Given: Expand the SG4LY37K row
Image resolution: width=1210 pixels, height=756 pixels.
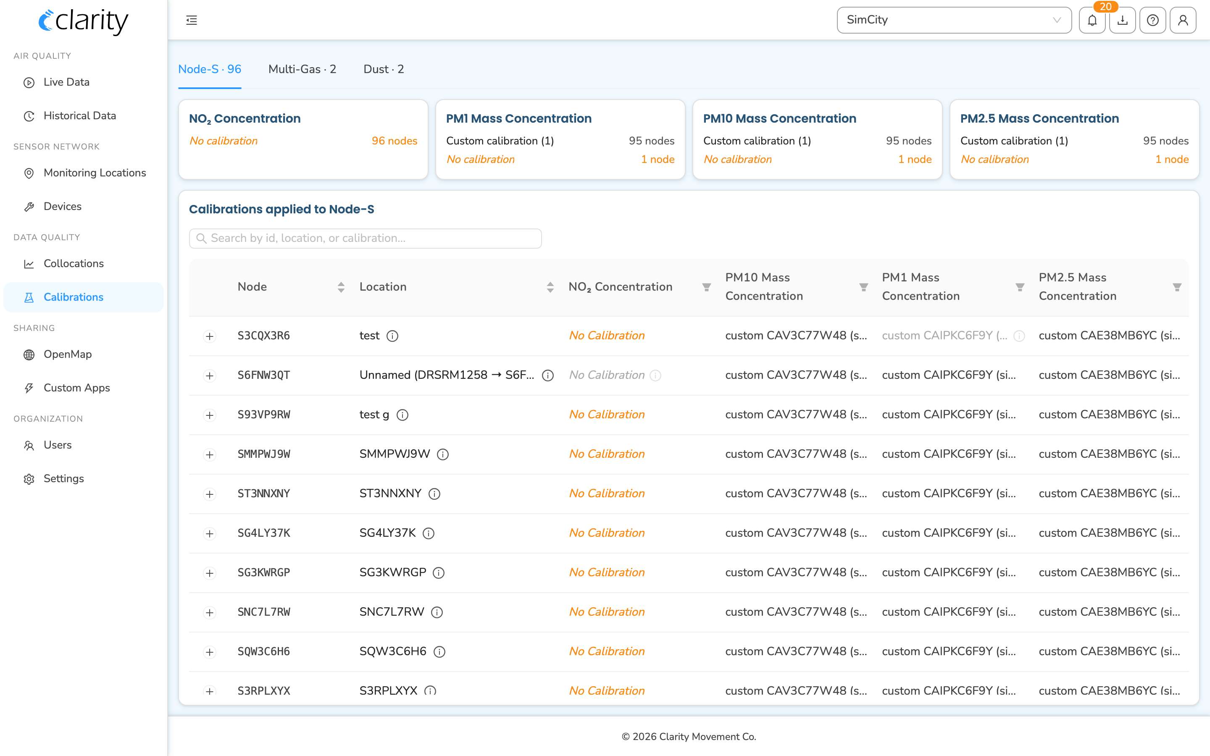Looking at the screenshot, I should (210, 533).
